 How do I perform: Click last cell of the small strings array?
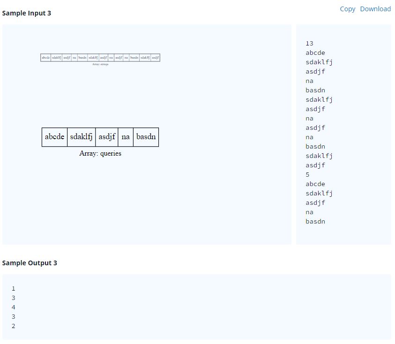click(x=156, y=58)
